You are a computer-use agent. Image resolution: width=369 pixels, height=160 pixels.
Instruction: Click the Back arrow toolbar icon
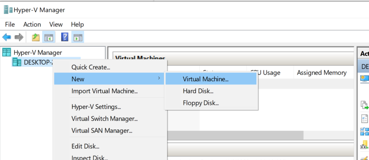click(6, 37)
